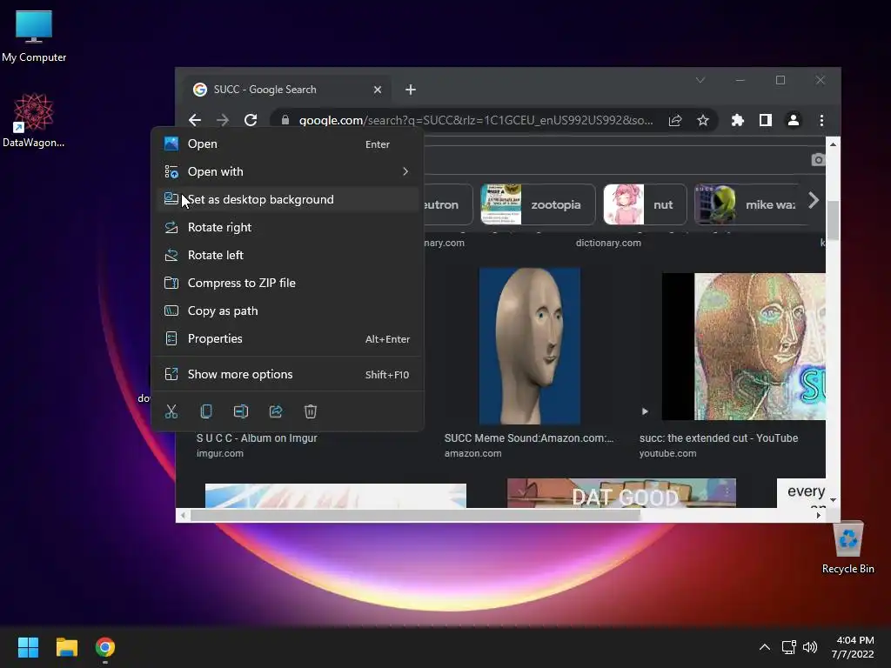Image resolution: width=891 pixels, height=668 pixels.
Task: Reload the Google Search page
Action: coord(251,120)
